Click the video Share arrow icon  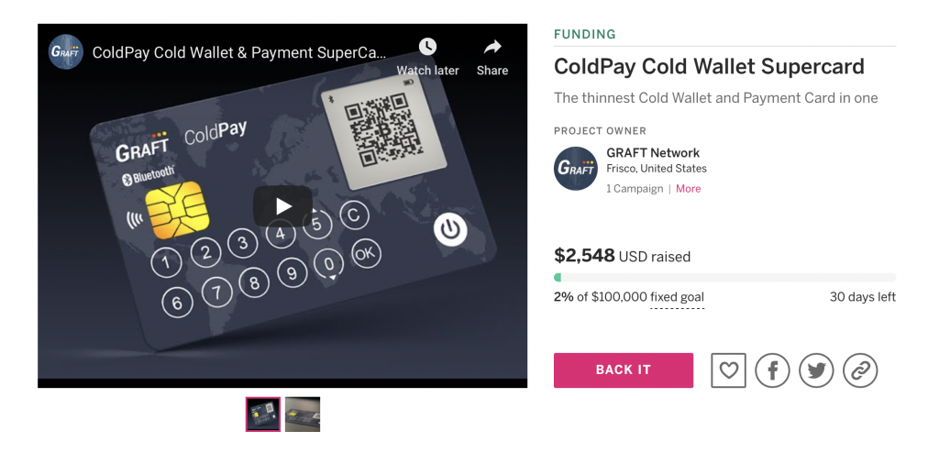(492, 48)
